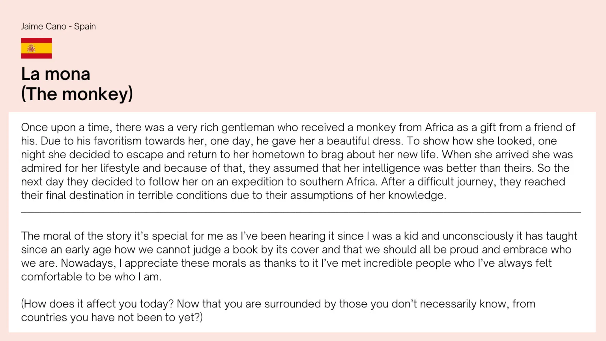The height and width of the screenshot is (341, 606).
Task: Click the horizontal divider line
Action: pyautogui.click(x=301, y=212)
